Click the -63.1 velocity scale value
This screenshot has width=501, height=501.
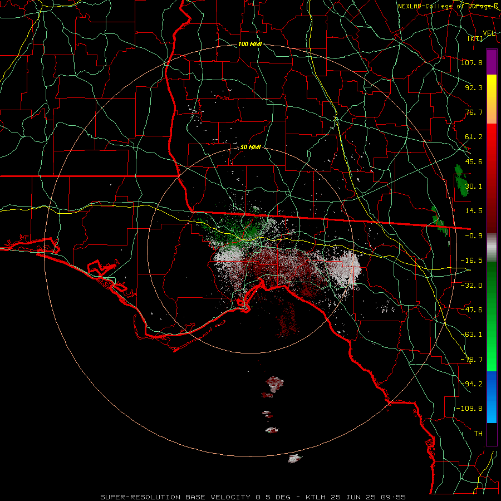coord(471,335)
